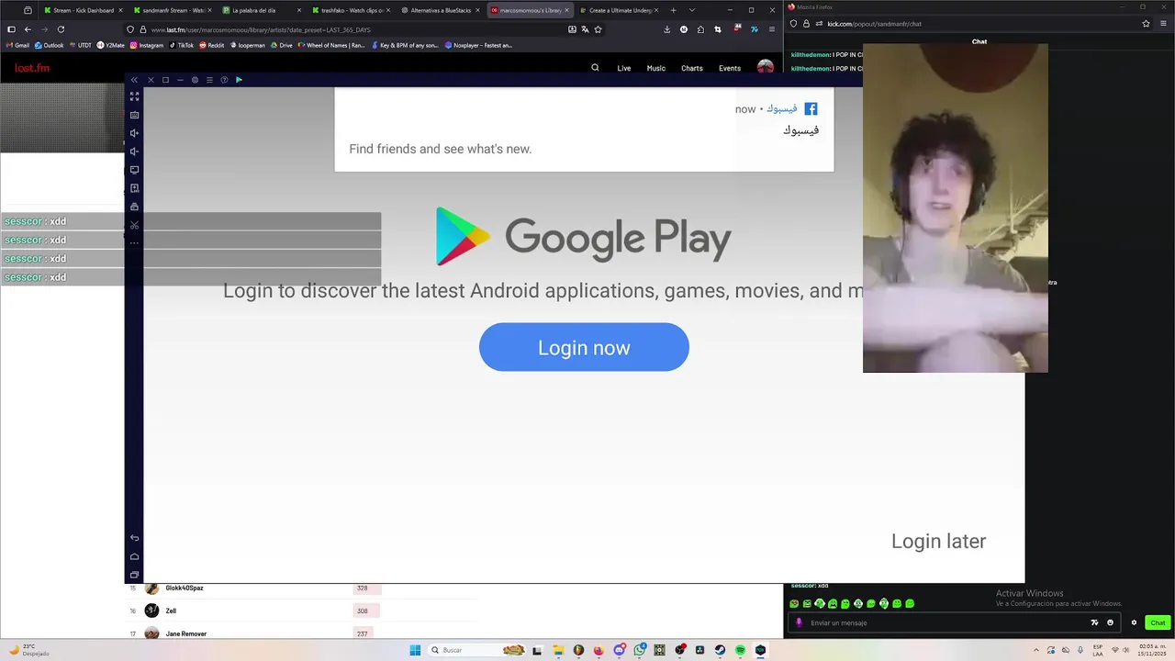
Task: Collapse emulator sidebar with double-chevron icon
Action: point(134,80)
